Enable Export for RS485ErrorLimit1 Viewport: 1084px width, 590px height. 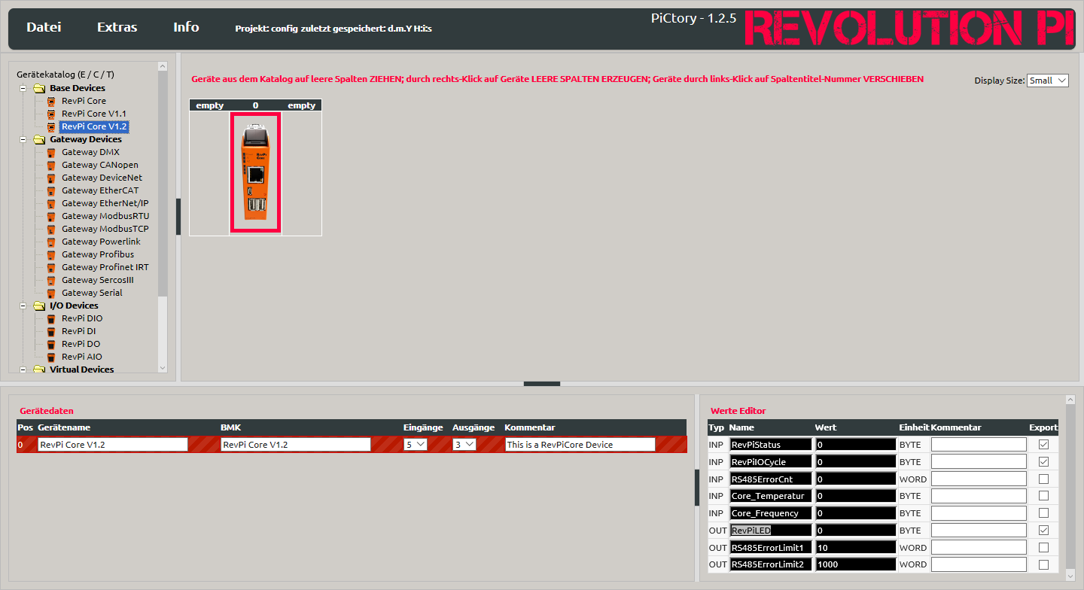click(x=1043, y=547)
